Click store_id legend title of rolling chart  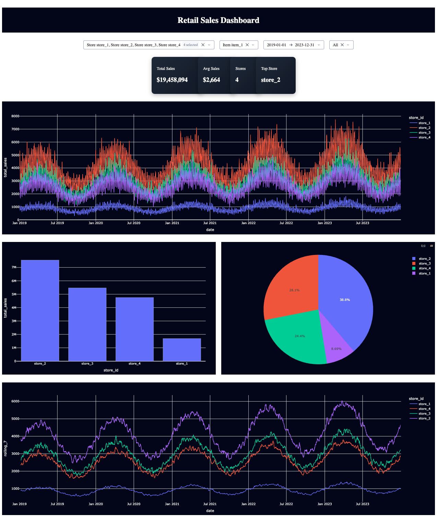click(416, 399)
